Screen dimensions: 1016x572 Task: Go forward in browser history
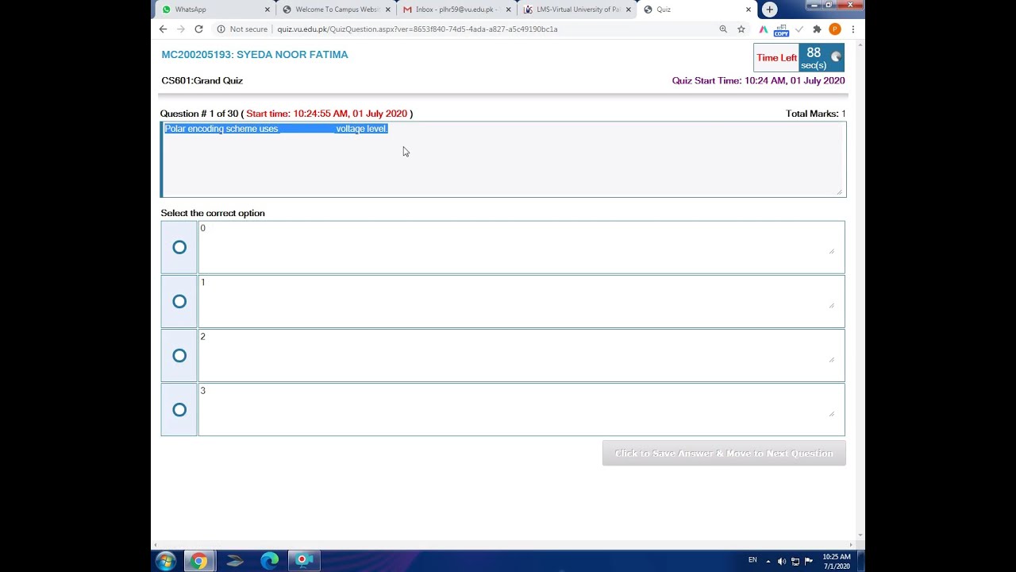(x=181, y=29)
